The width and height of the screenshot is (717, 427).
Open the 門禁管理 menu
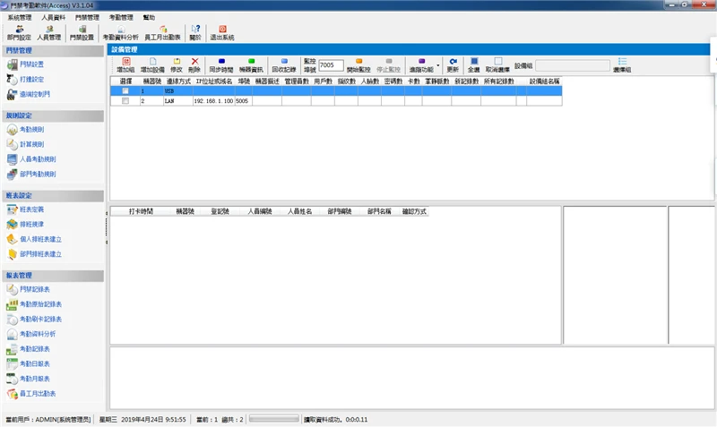(87, 17)
